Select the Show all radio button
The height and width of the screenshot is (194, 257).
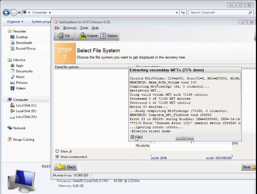57,151
